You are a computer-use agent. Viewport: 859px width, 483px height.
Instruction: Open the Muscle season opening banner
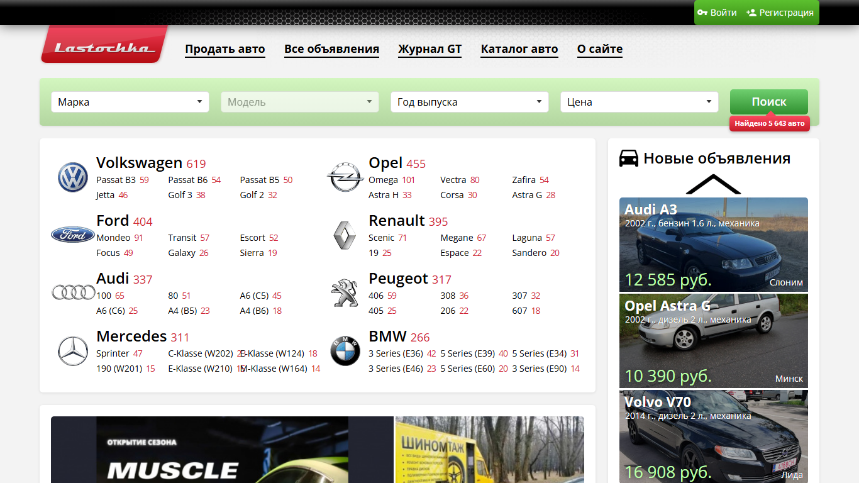point(222,450)
